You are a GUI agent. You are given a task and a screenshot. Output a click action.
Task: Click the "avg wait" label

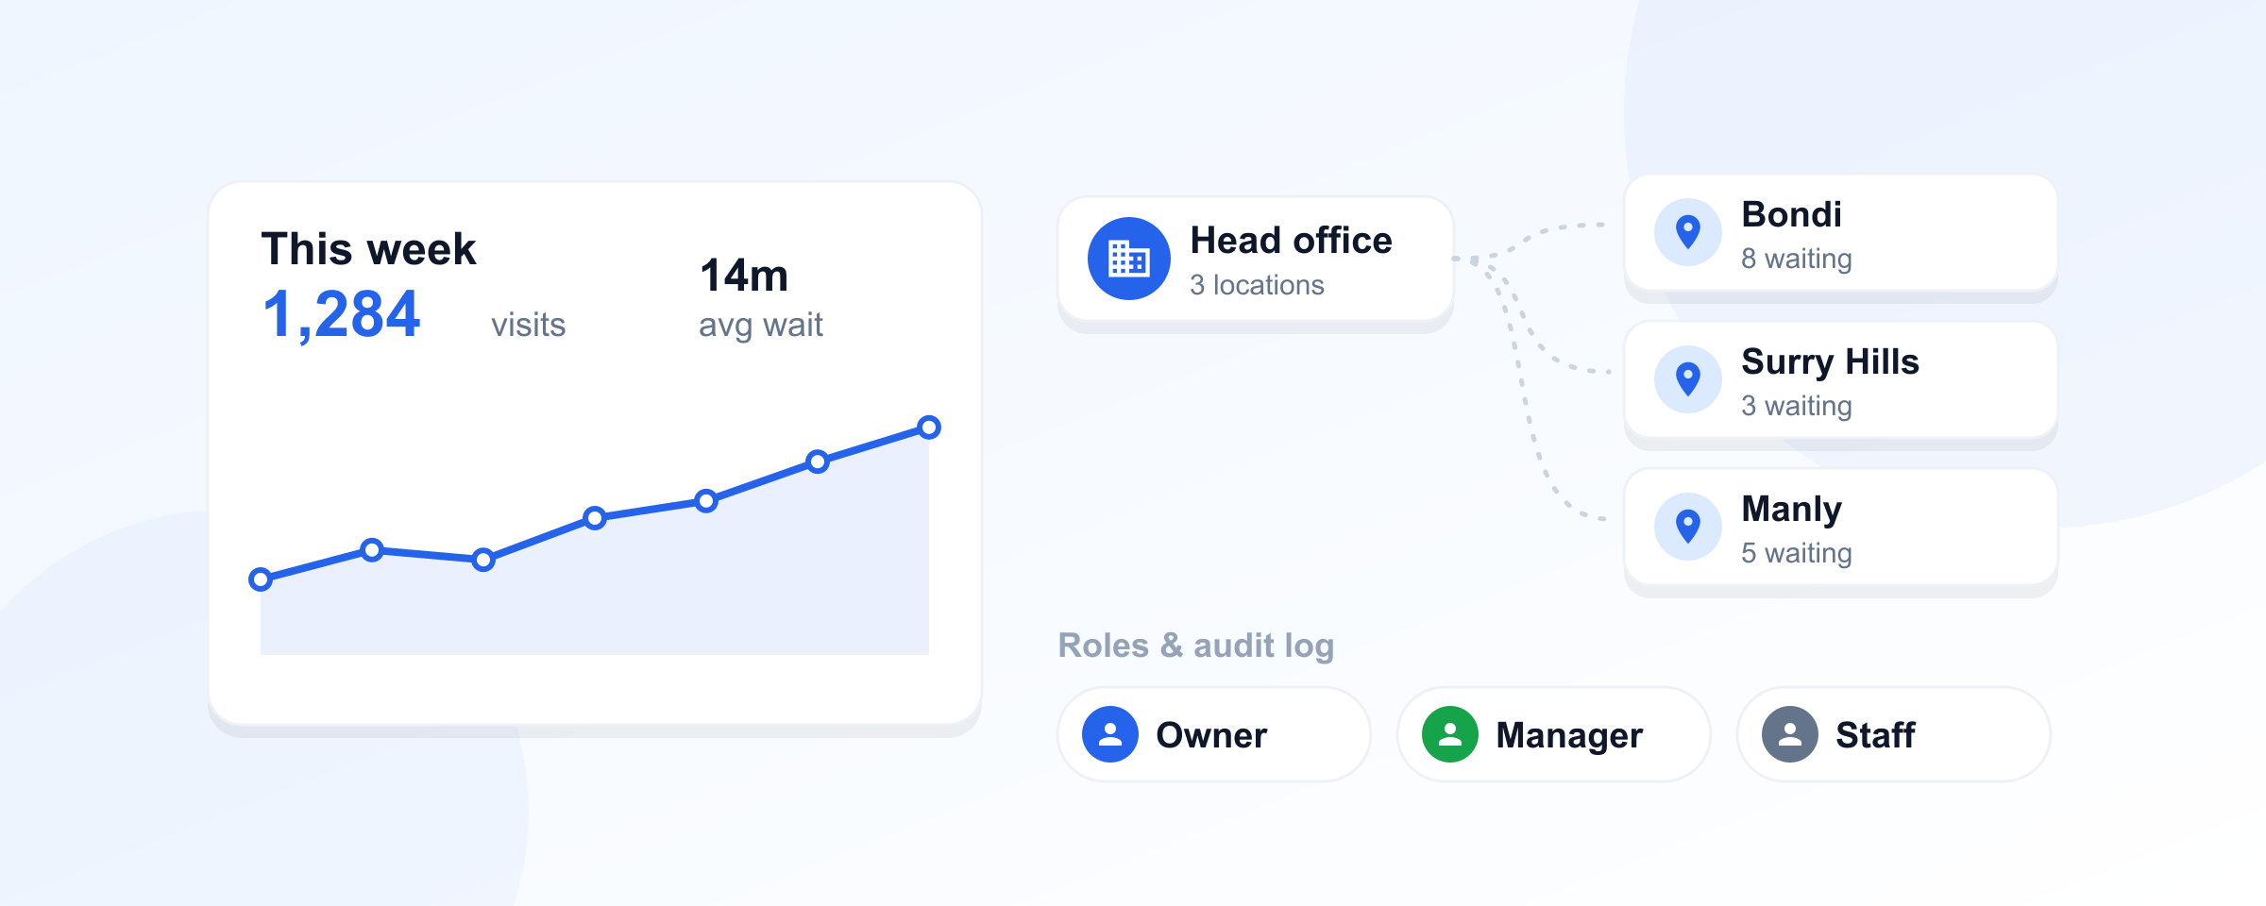click(x=760, y=326)
